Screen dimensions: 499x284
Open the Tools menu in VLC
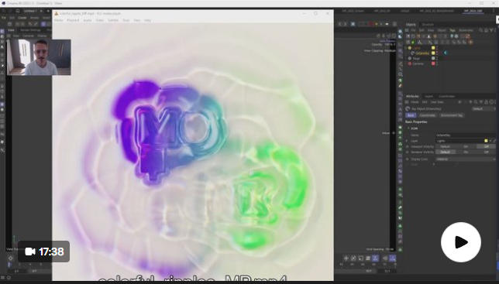tap(126, 20)
